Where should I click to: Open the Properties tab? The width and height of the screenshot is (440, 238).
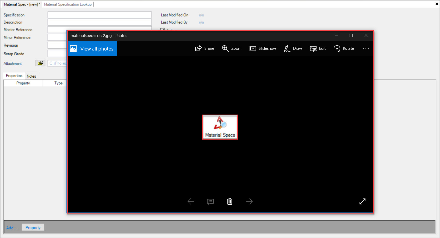14,76
